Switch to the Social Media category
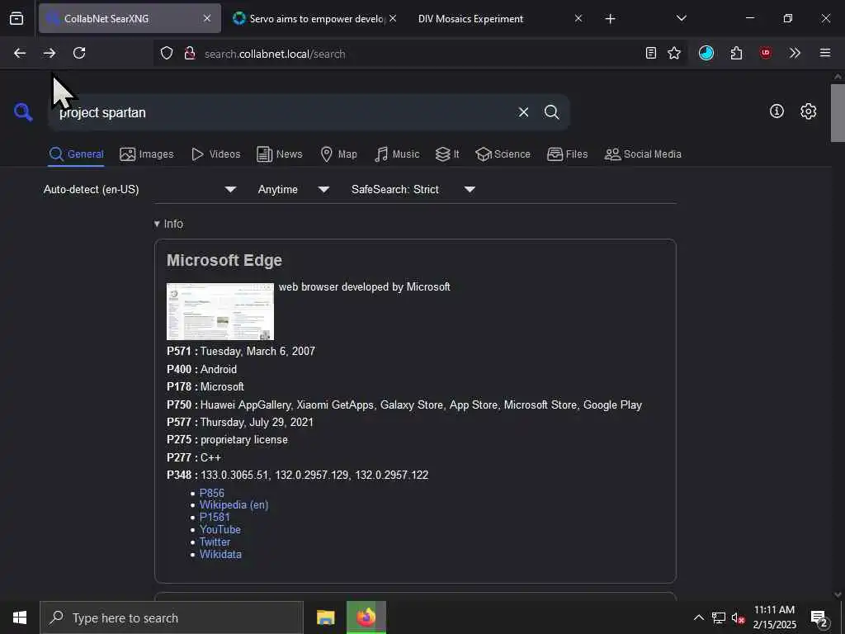 click(x=643, y=154)
